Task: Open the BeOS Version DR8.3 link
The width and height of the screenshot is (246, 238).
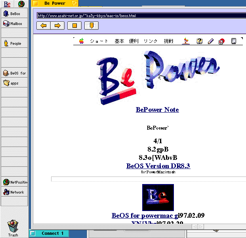Action: coord(158,166)
